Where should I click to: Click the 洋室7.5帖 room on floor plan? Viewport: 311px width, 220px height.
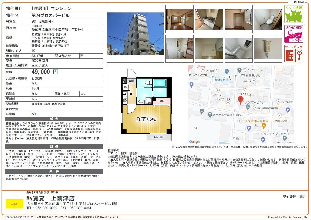pos(146,119)
